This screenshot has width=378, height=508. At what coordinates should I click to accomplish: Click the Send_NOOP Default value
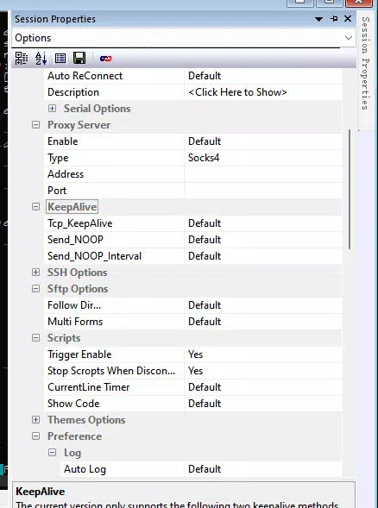tap(263, 240)
